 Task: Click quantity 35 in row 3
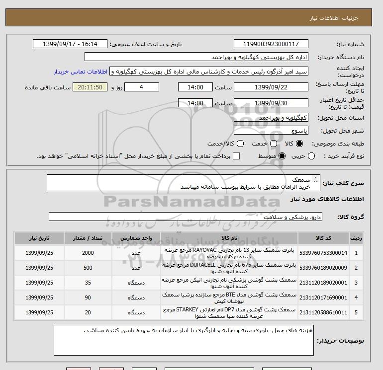tap(88, 283)
